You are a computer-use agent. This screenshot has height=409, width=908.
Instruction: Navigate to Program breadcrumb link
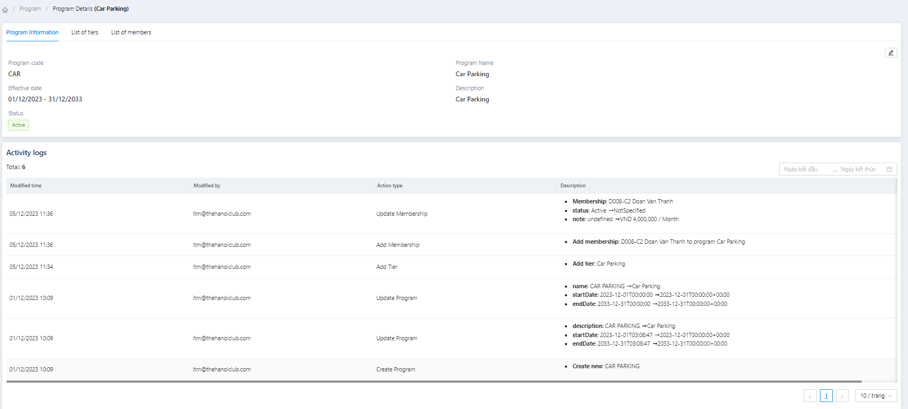(x=30, y=9)
